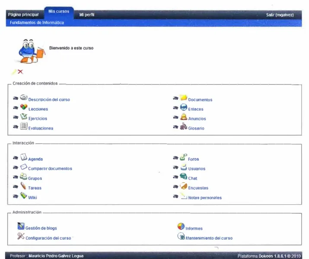Open the Lecciones link
The width and height of the screenshot is (309, 259).
(x=38, y=109)
